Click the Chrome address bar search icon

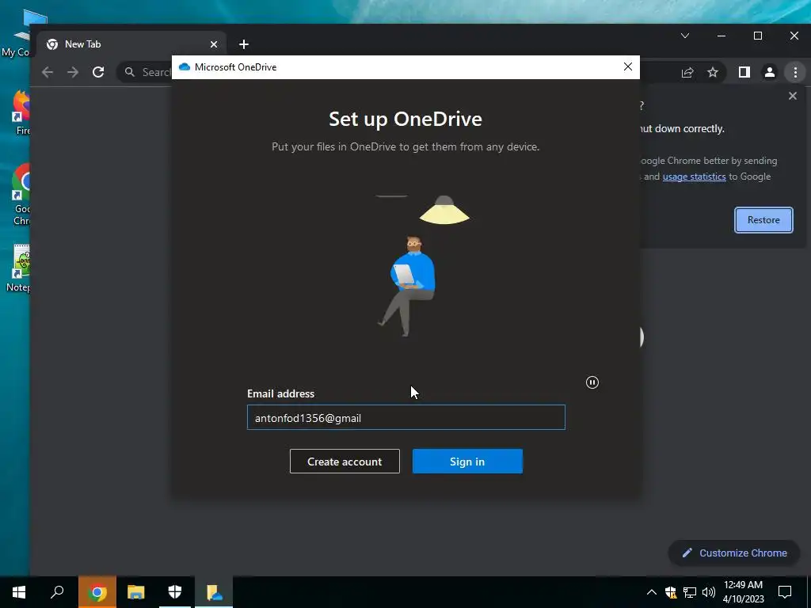(x=130, y=72)
